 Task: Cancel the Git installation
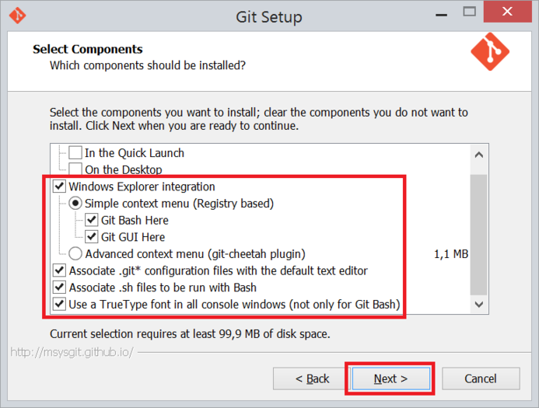pyautogui.click(x=480, y=378)
